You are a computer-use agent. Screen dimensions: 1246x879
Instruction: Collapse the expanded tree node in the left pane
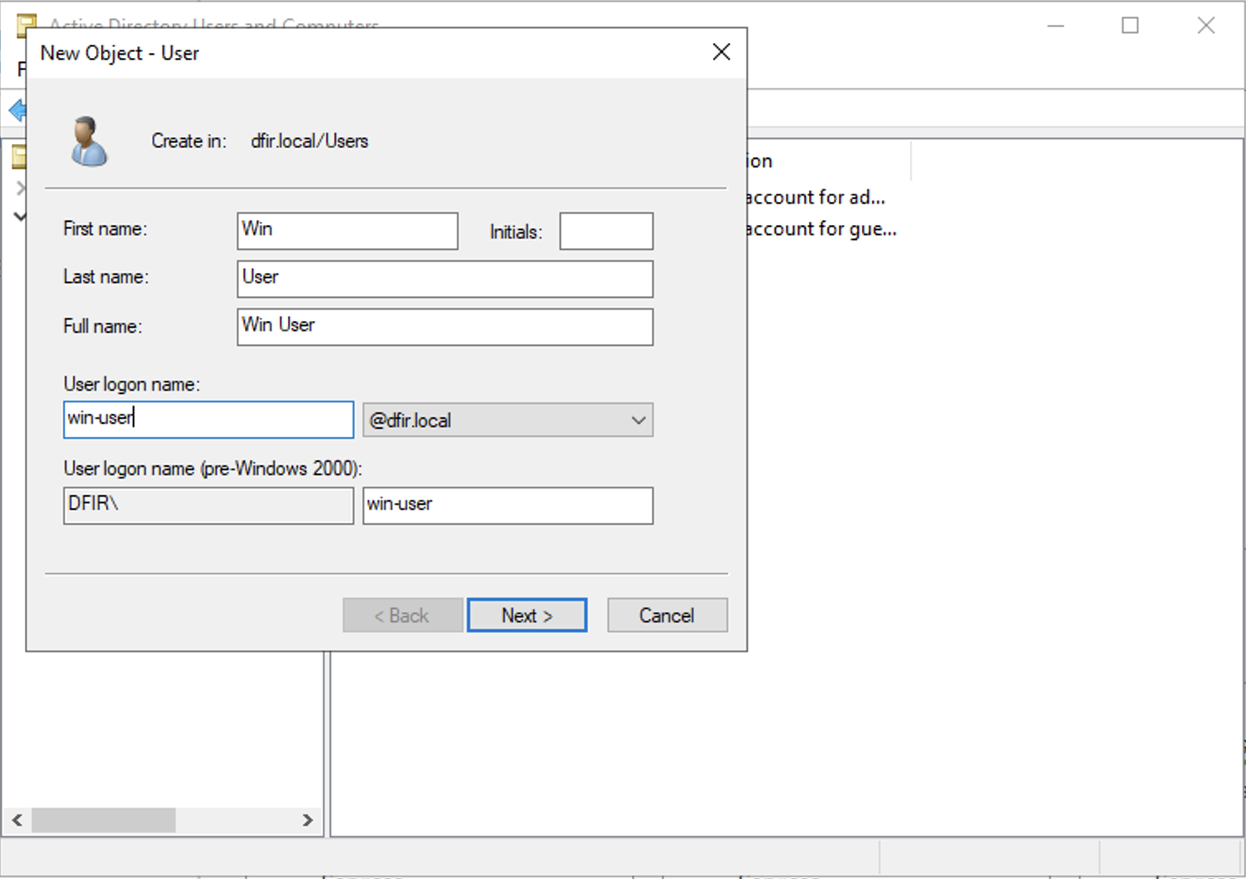(x=20, y=217)
